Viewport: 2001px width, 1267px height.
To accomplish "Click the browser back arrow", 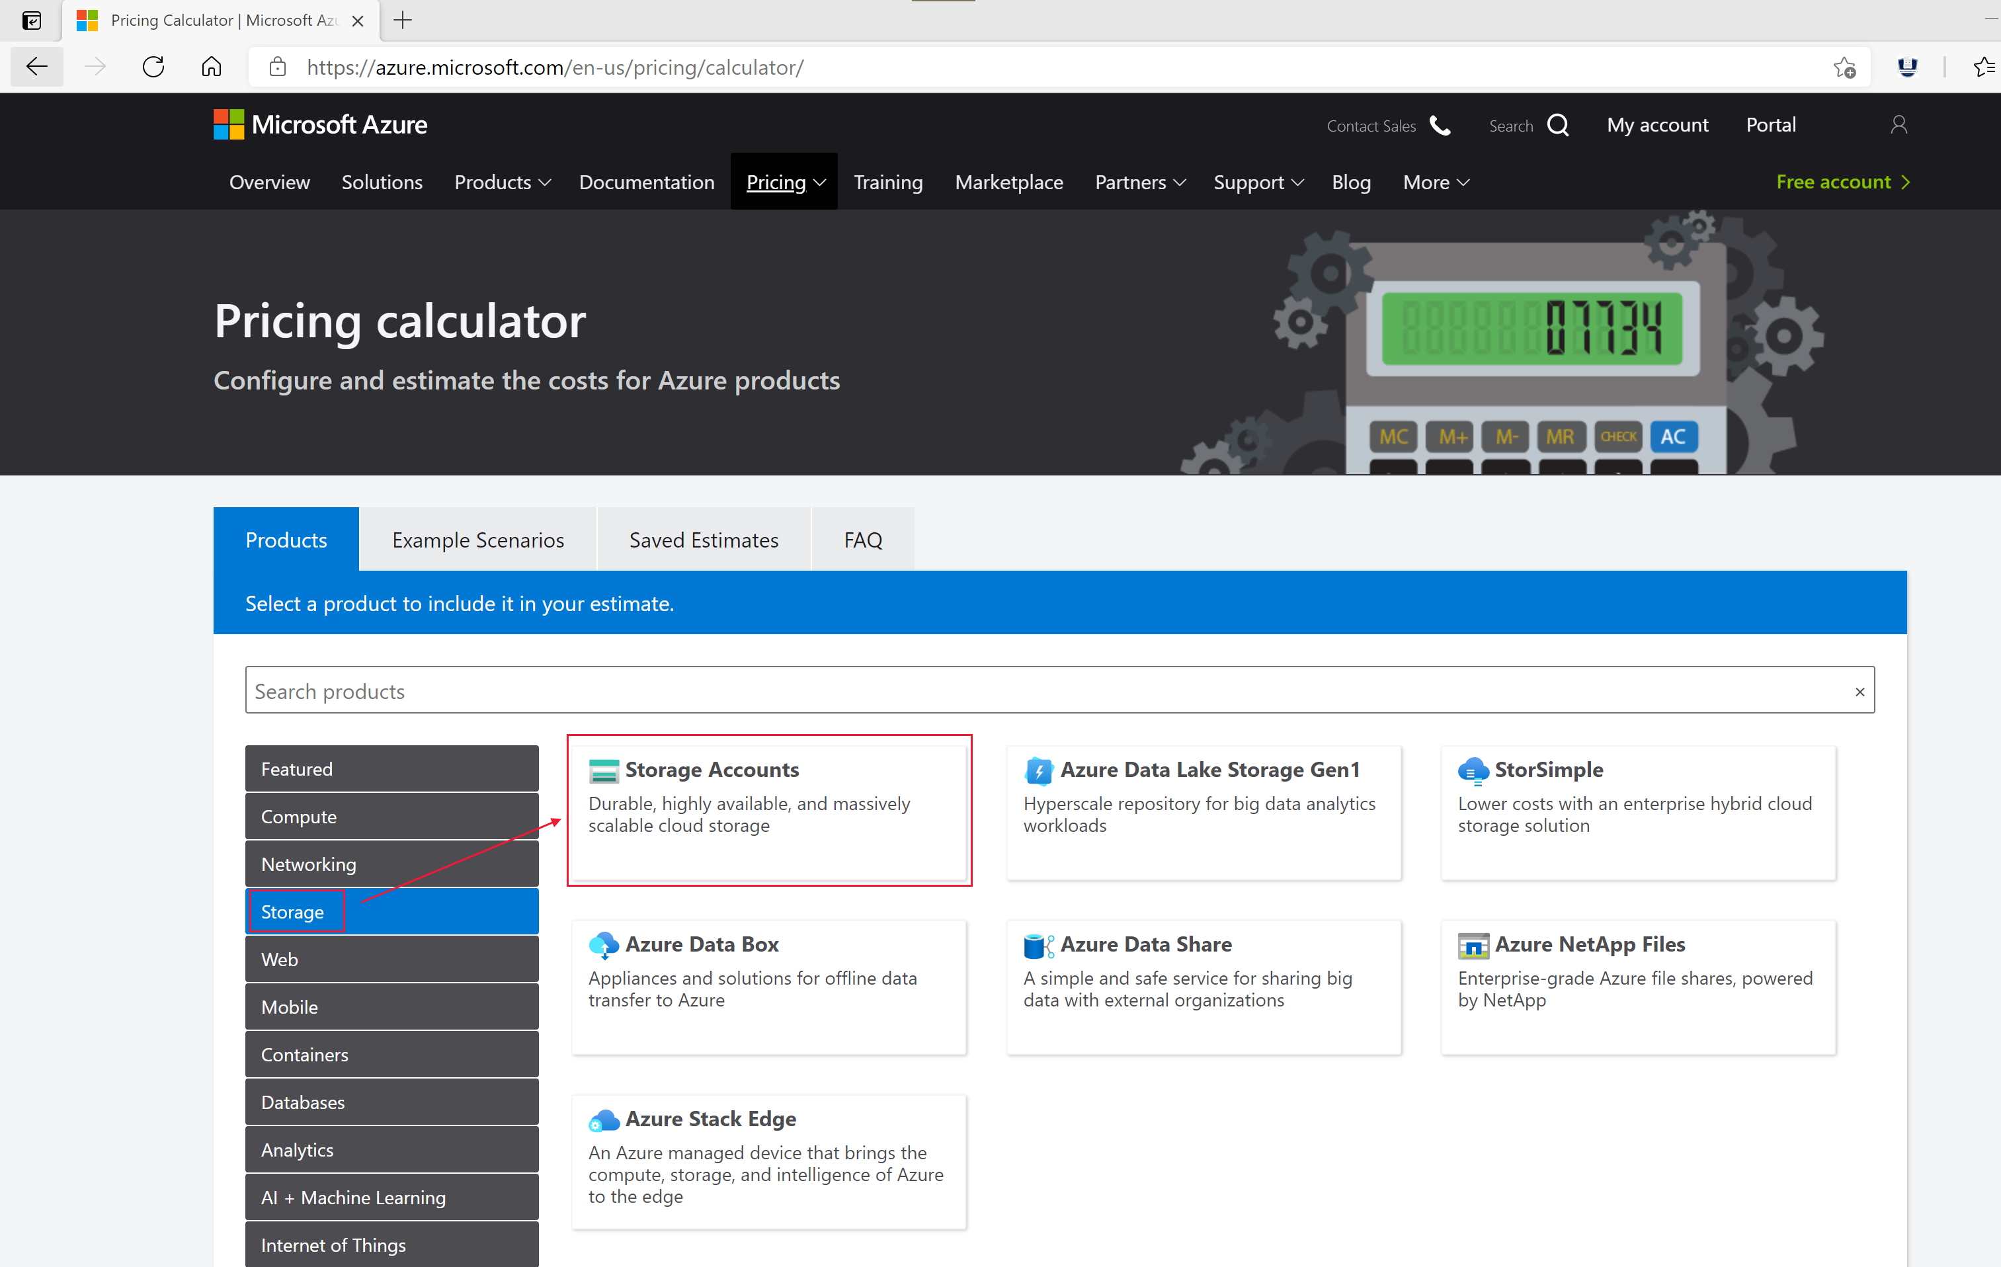I will click(36, 67).
